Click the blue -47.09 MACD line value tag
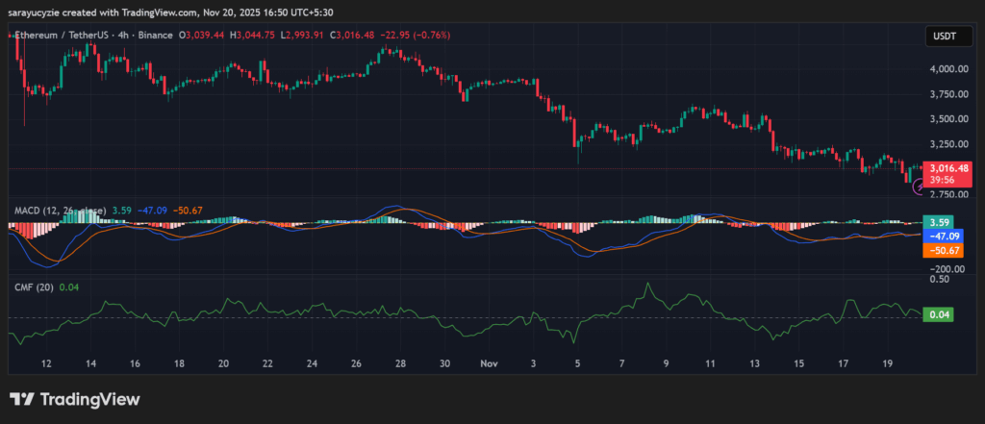The width and height of the screenshot is (985, 424). pyautogui.click(x=938, y=236)
